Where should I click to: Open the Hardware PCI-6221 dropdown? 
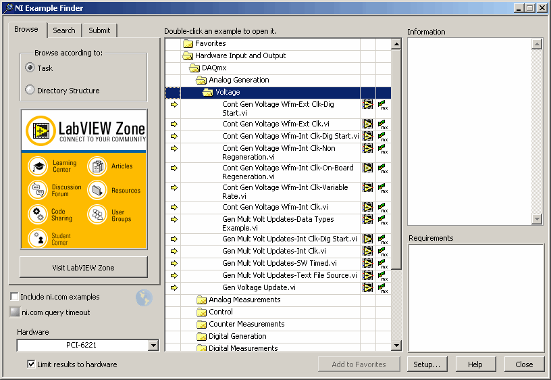coord(153,345)
